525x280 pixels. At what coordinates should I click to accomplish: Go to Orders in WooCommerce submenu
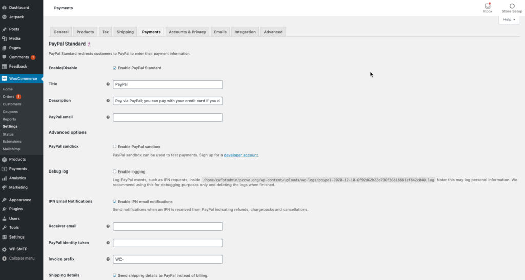[8, 96]
